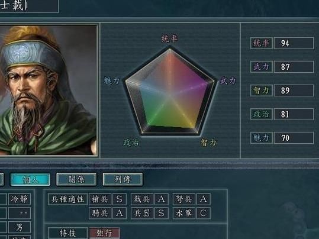Click the 冷靜 personality cell

coord(20,199)
